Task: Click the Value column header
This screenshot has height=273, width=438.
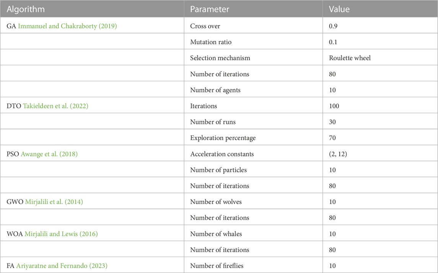Action: 380,9
